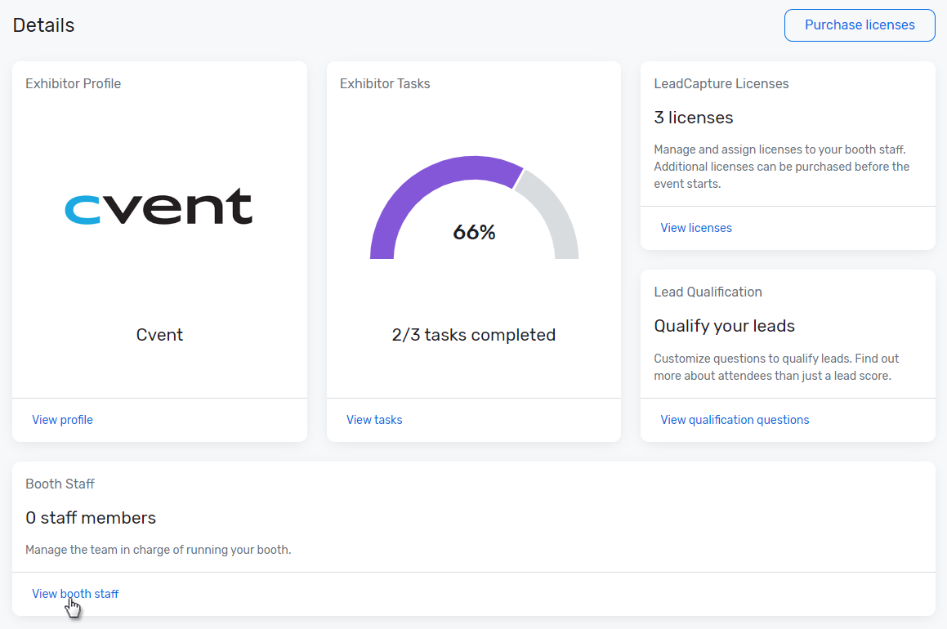The image size is (947, 629).
Task: Open the View profile link
Action: [x=62, y=420]
